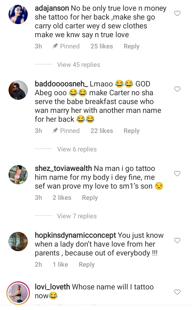The width and height of the screenshot is (192, 310).
Task: Like lovi_loveth's comment
Action: click(x=177, y=292)
